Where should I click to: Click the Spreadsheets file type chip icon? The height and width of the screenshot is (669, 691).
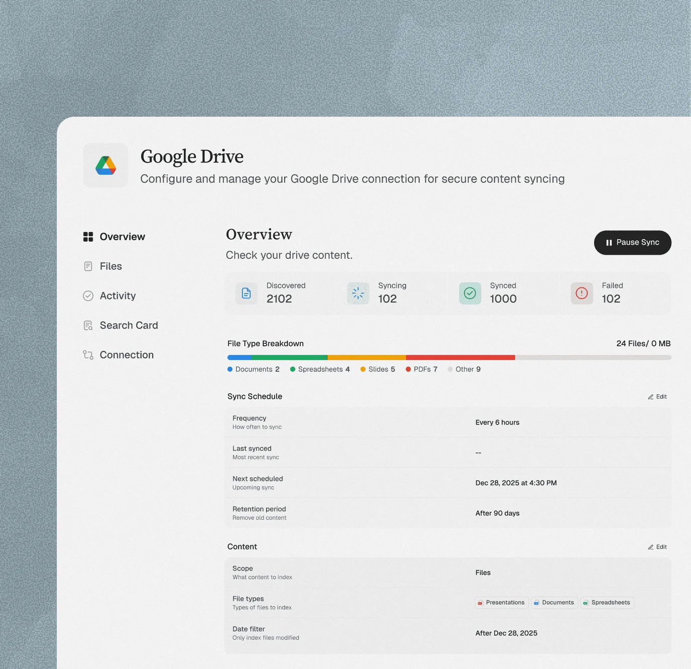pyautogui.click(x=586, y=603)
